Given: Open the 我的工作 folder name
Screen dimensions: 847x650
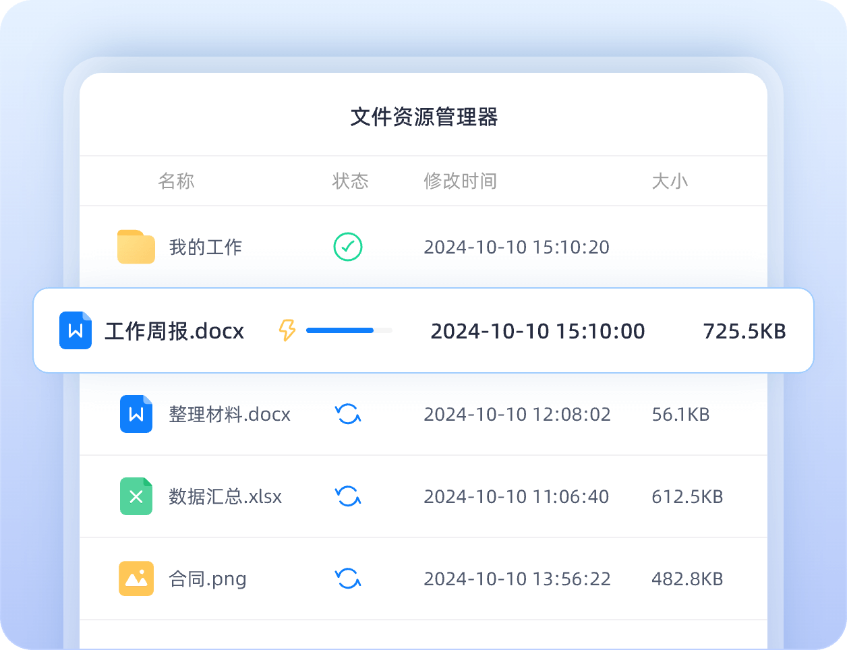Looking at the screenshot, I should 205,247.
